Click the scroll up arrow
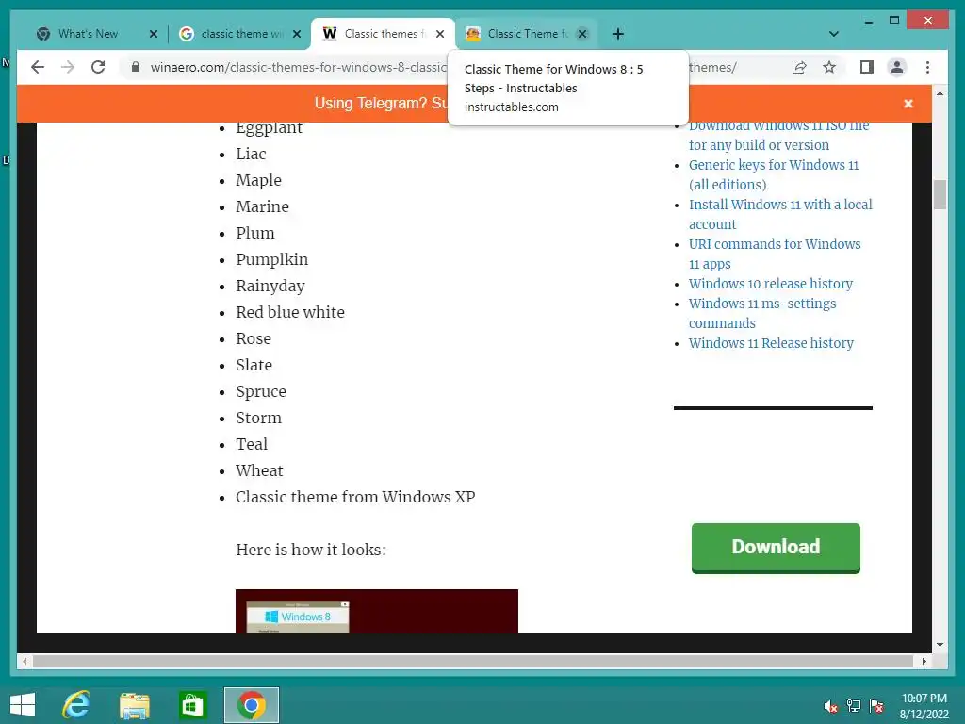Screen dimensions: 965x724 click(x=940, y=93)
